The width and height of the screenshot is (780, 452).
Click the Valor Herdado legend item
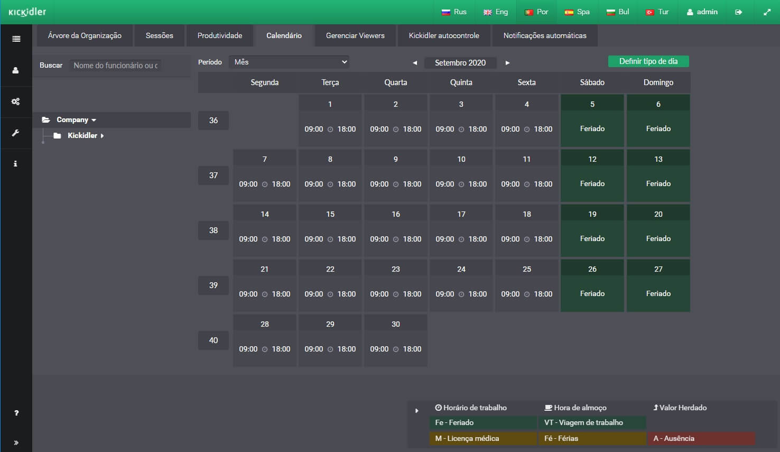(680, 408)
